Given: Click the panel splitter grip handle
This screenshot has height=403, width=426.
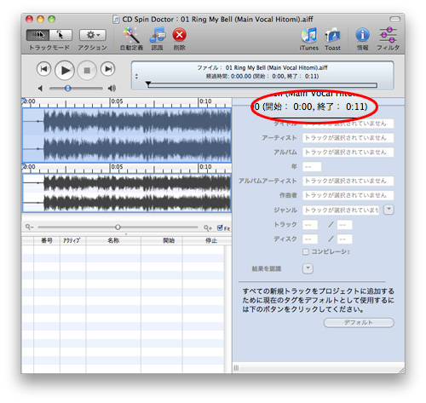Looking at the screenshot, I should click(236, 368).
